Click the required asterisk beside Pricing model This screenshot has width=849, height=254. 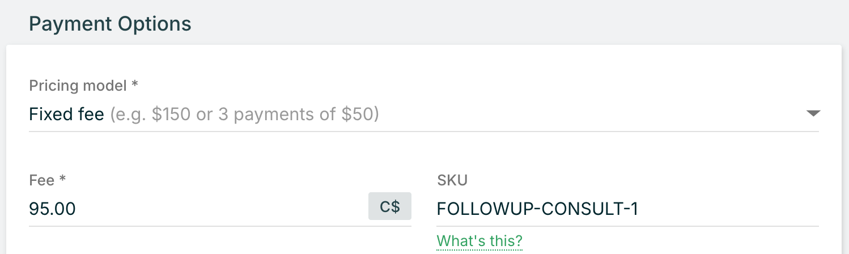[134, 85]
